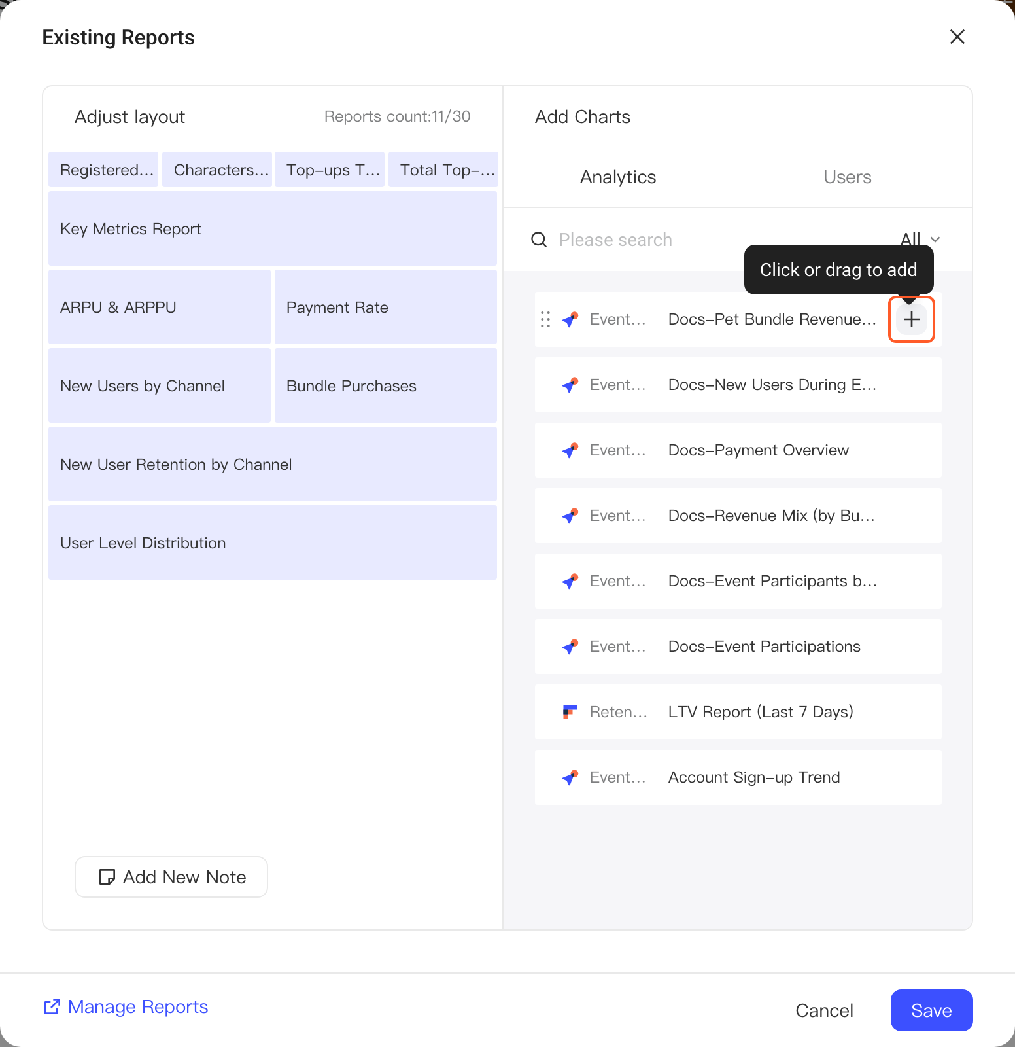
Task: Switch to the Users tab
Action: 847,177
